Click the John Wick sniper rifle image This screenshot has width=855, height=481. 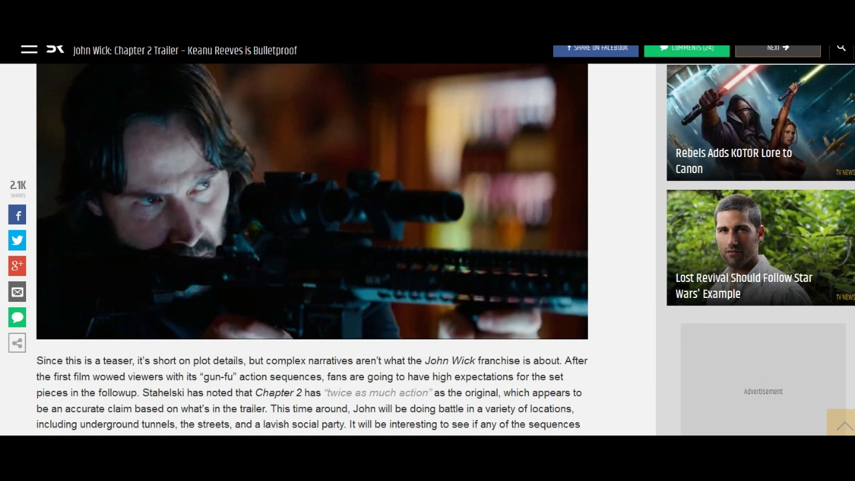pyautogui.click(x=312, y=202)
